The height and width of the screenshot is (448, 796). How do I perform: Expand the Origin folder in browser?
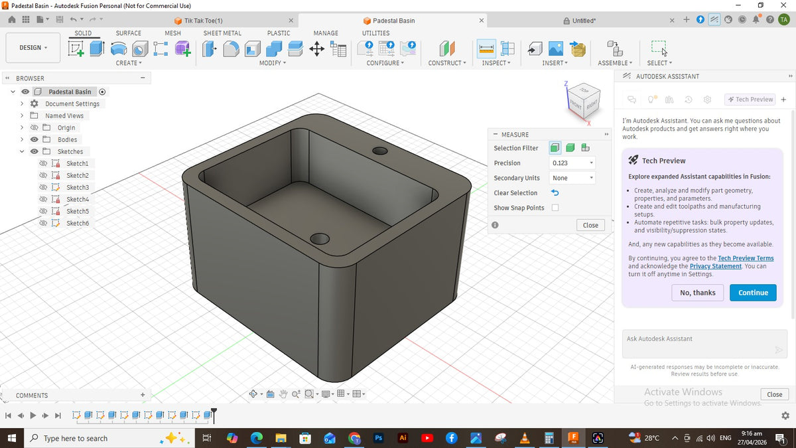pos(22,128)
